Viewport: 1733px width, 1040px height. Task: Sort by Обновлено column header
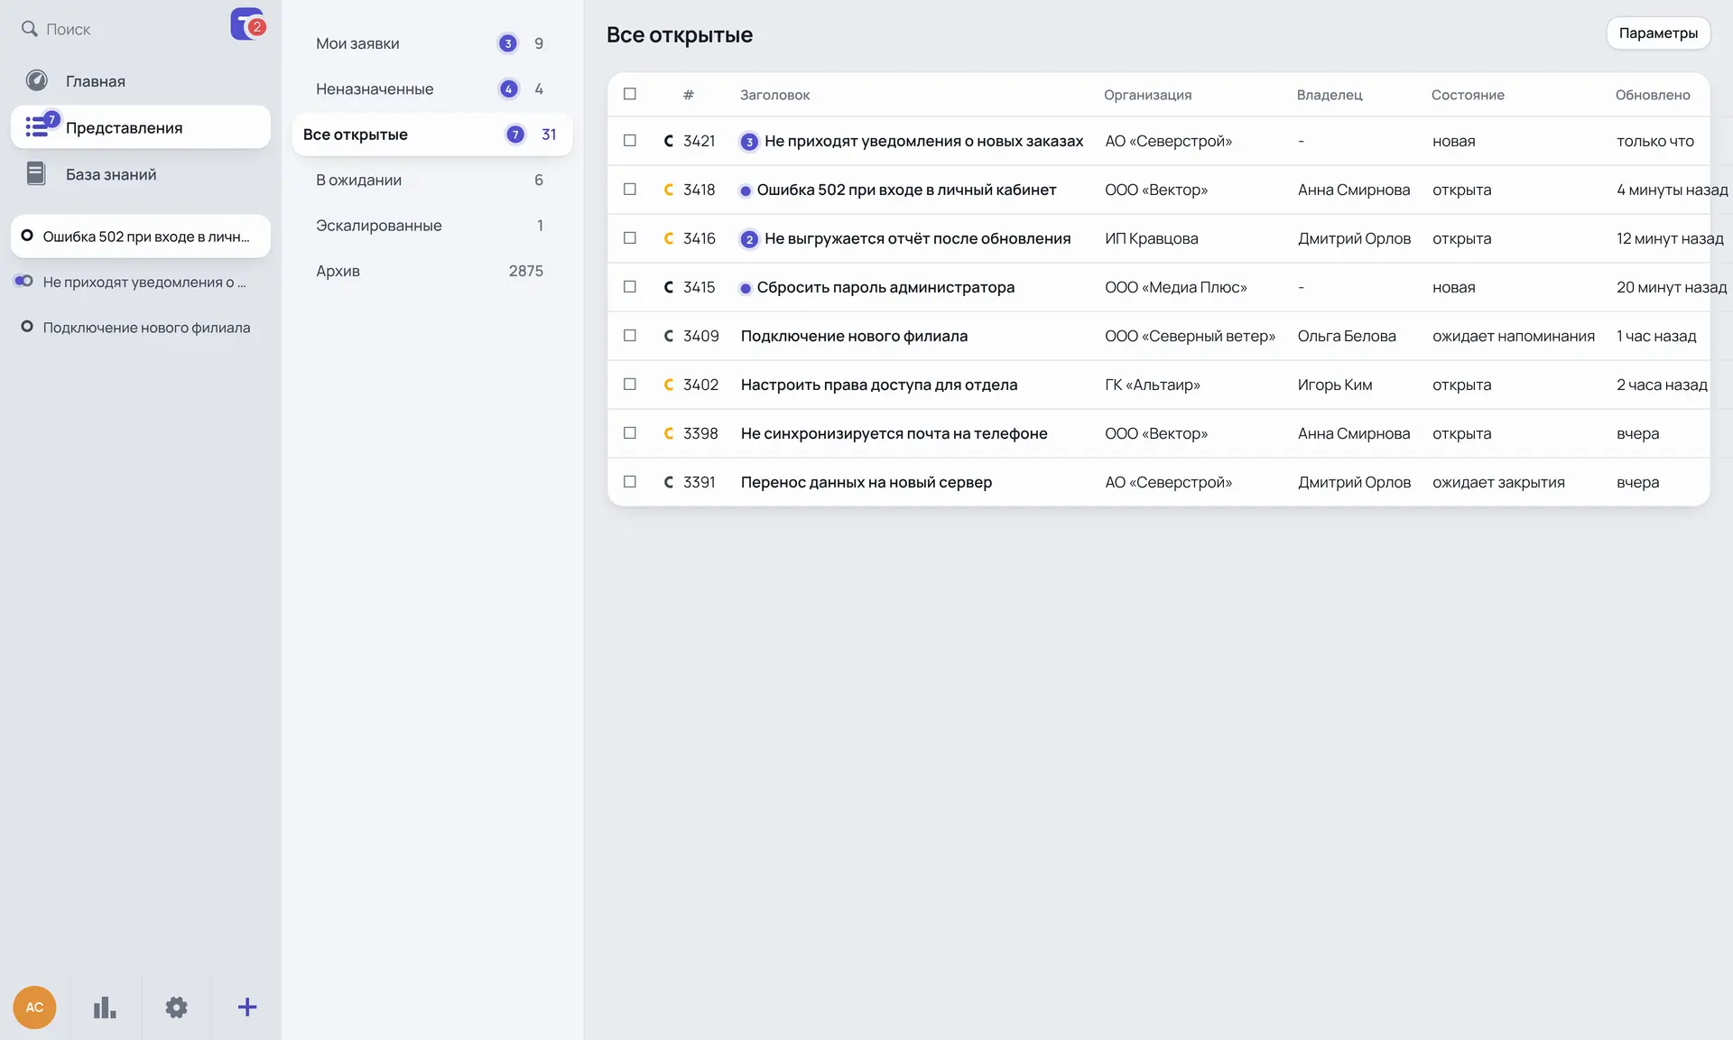(1652, 95)
